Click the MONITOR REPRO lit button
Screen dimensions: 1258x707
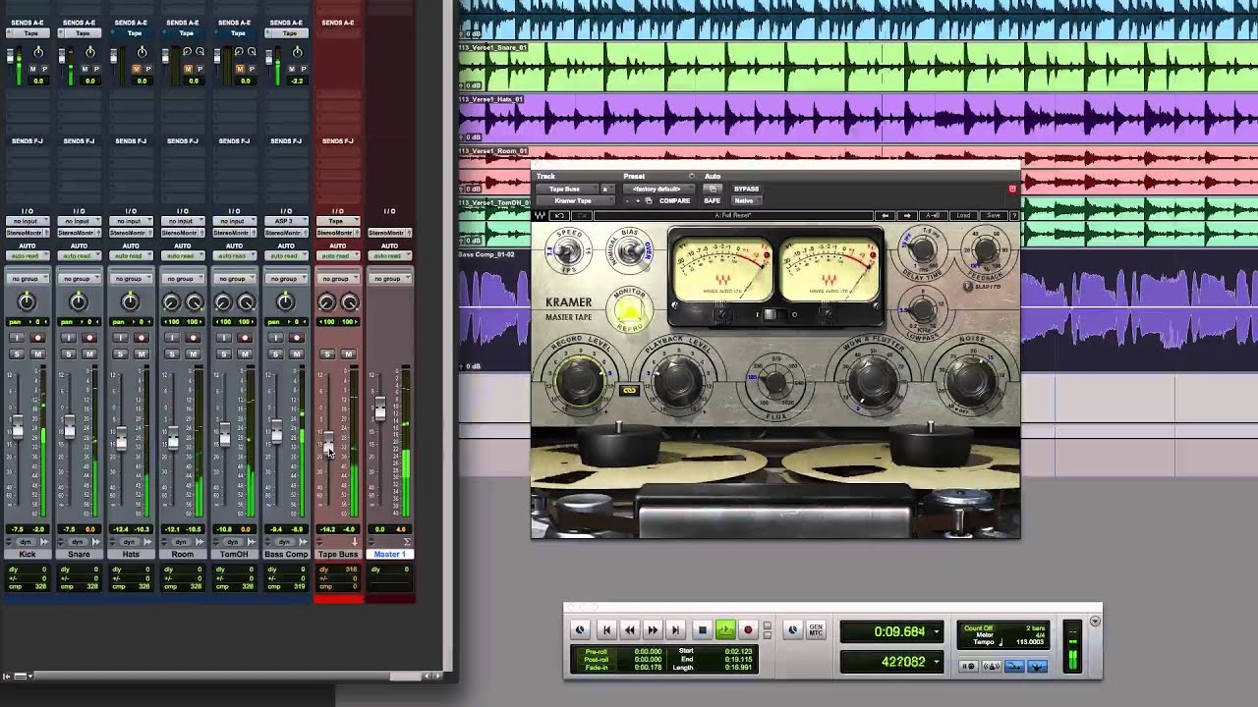point(629,312)
